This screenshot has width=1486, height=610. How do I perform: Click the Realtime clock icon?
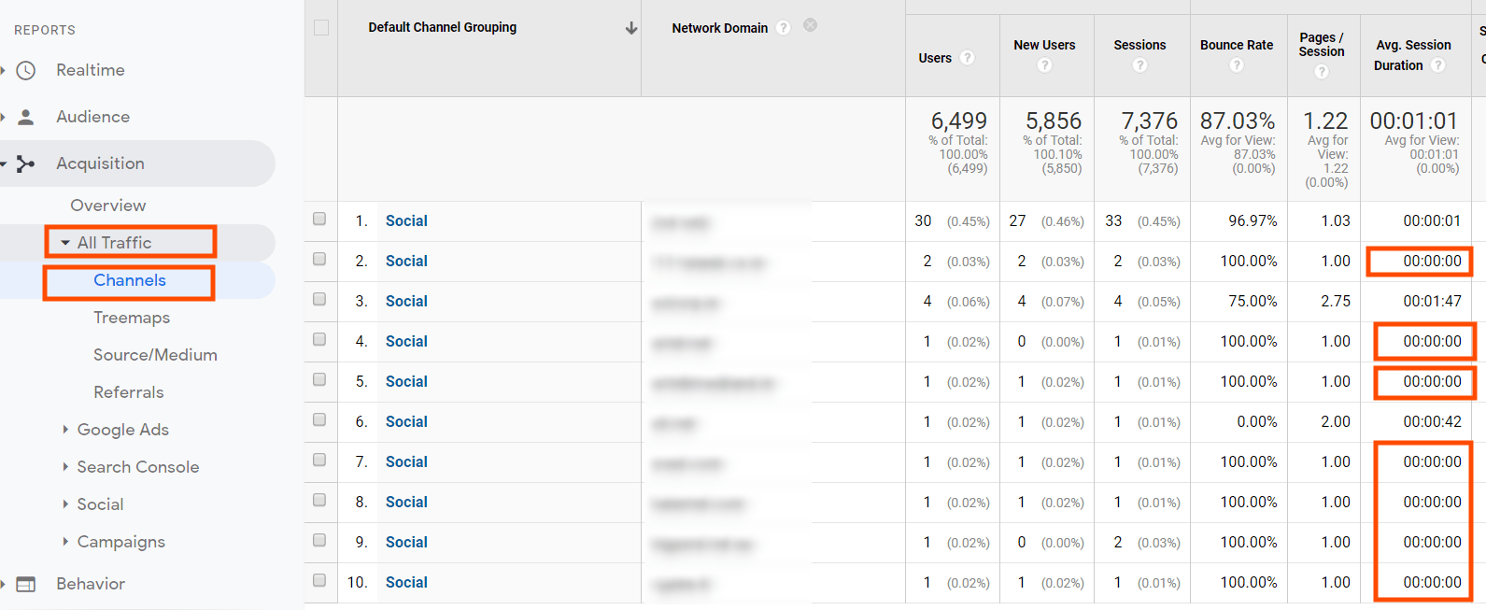tap(27, 69)
